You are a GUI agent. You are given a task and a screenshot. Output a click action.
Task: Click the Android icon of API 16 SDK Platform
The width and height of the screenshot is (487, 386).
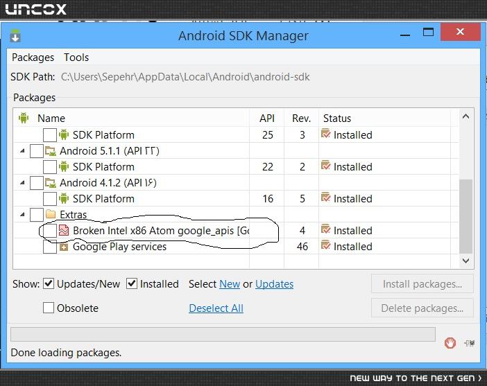click(64, 198)
